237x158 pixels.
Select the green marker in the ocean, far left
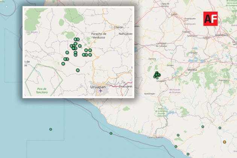[x=50, y=129]
